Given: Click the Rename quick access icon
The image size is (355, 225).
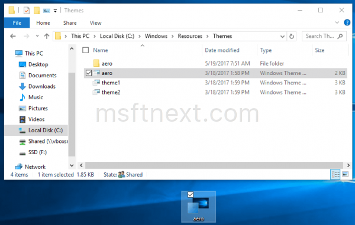Looking at the screenshot, I should click(47, 11).
